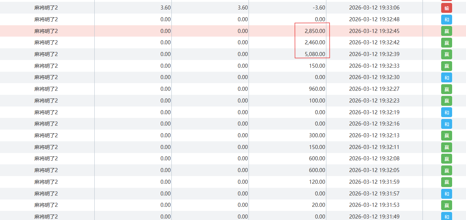Click the 赢 badge for the 300.00 row
Viewport: 466px width, 220px height.
pyautogui.click(x=446, y=135)
